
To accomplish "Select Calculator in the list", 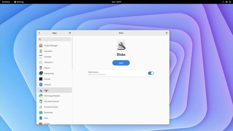I will click(55, 51).
